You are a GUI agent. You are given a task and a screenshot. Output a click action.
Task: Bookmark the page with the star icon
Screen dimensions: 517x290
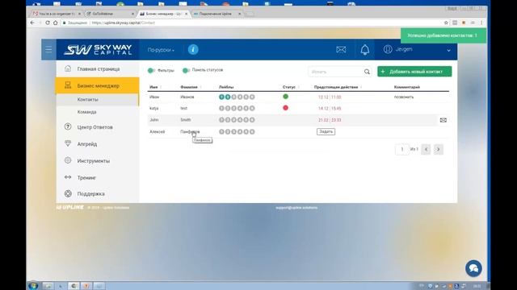point(446,23)
